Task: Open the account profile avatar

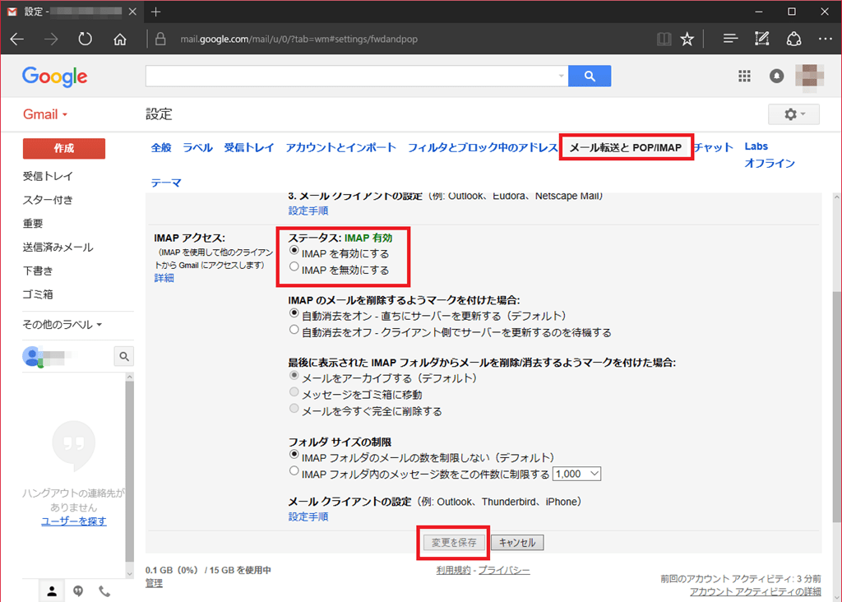Action: pyautogui.click(x=809, y=76)
